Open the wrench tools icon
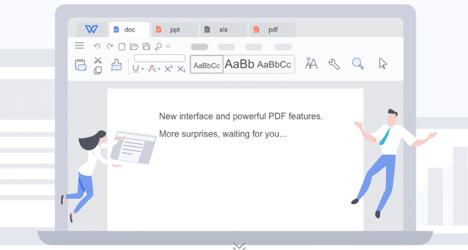Viewport: 468px width, 250px height. point(334,64)
